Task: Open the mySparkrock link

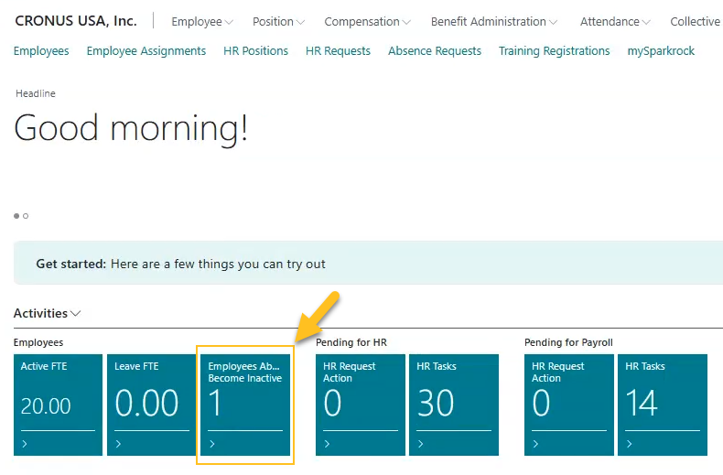Action: (661, 51)
